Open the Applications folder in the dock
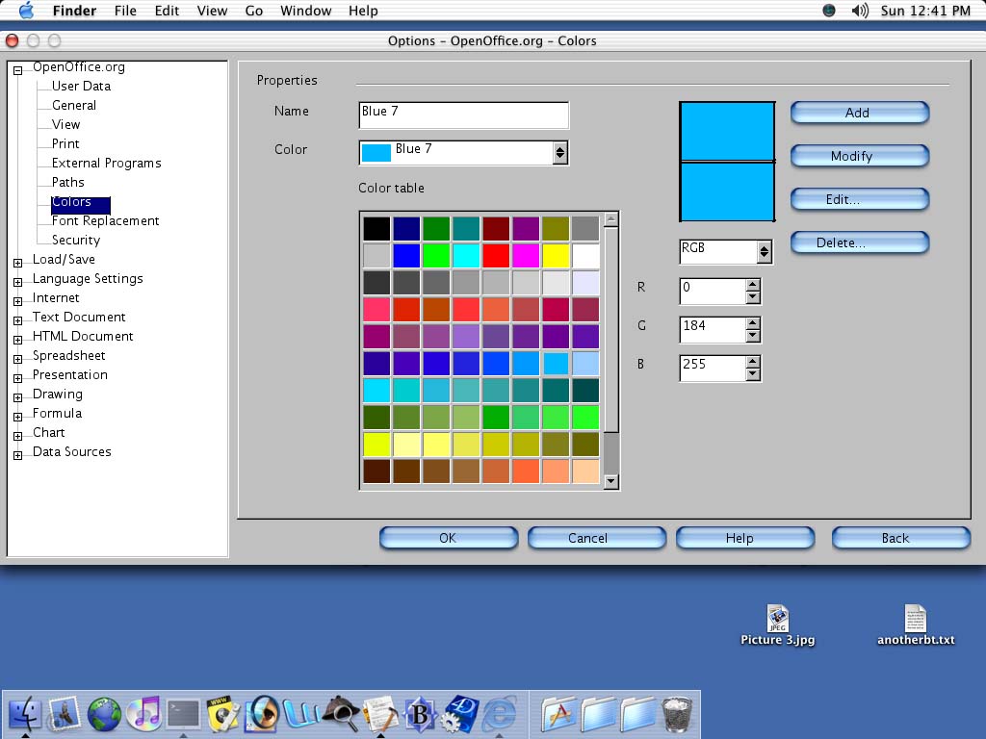Viewport: 986px width, 739px height. coord(558,714)
